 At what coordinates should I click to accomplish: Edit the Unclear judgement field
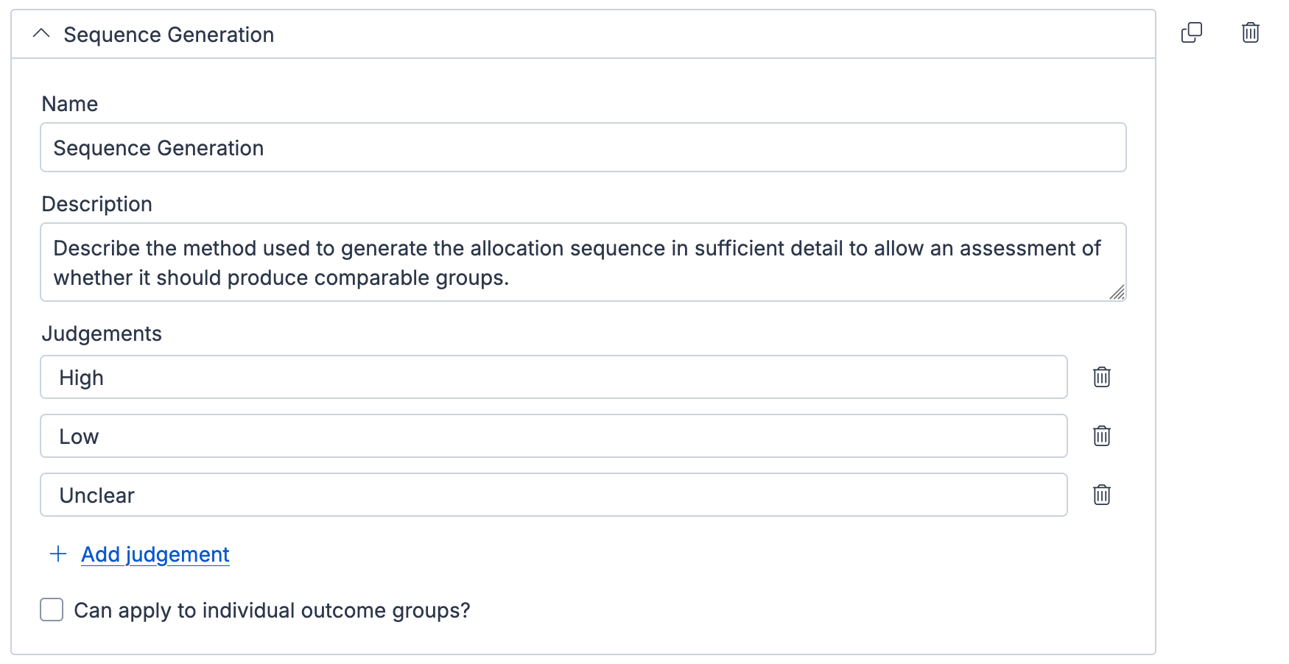[x=553, y=495]
